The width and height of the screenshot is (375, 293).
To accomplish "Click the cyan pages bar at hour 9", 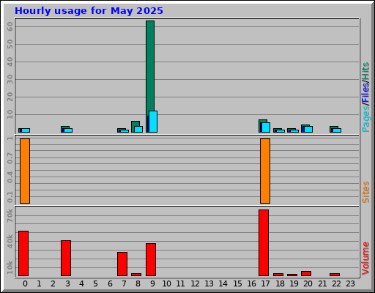I will coord(153,122).
